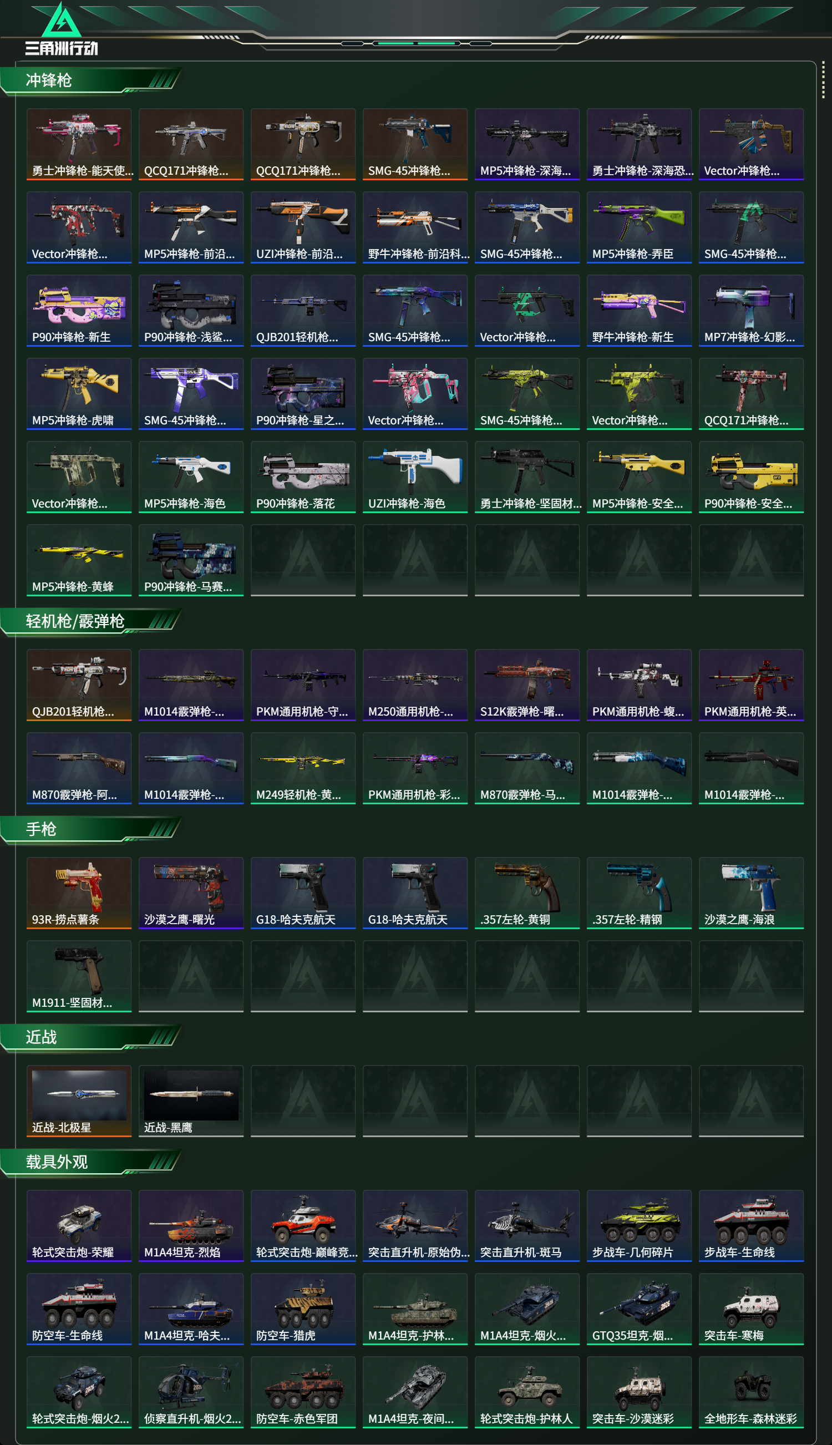
Task: Select the UZI冲锋枪-海色 weapon skin
Action: (415, 476)
